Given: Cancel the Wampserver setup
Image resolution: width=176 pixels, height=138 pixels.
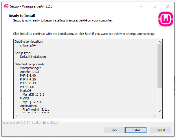Looking at the screenshot, I should [x=160, y=130].
